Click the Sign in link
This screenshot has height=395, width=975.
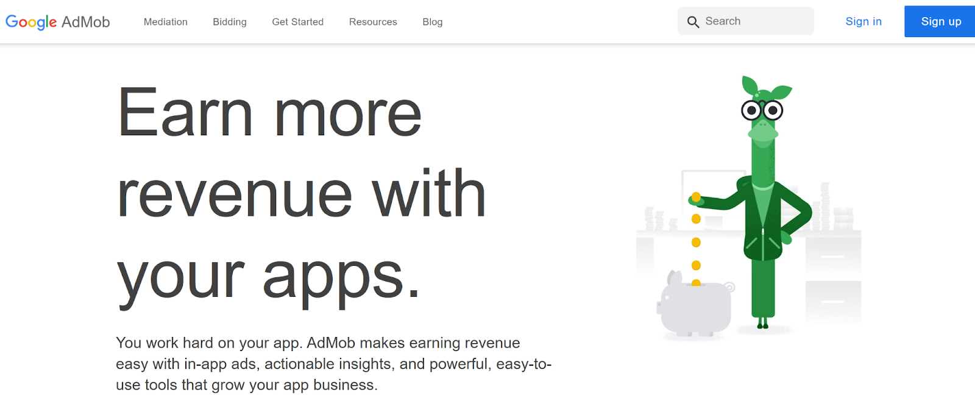click(863, 21)
